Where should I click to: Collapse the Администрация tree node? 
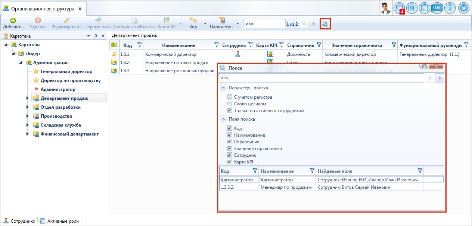[x=21, y=63]
